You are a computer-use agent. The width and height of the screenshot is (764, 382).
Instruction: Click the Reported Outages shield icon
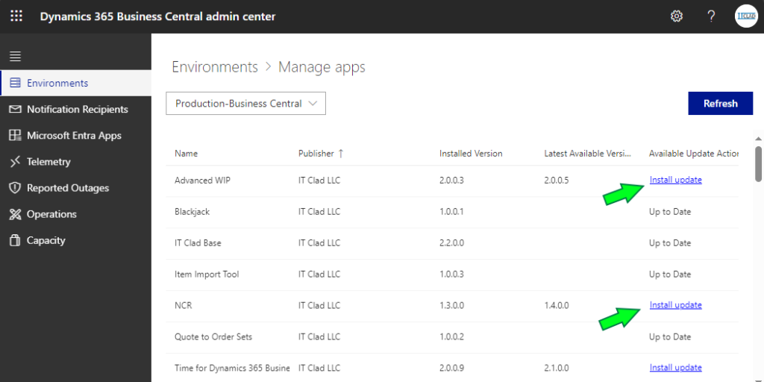(15, 188)
